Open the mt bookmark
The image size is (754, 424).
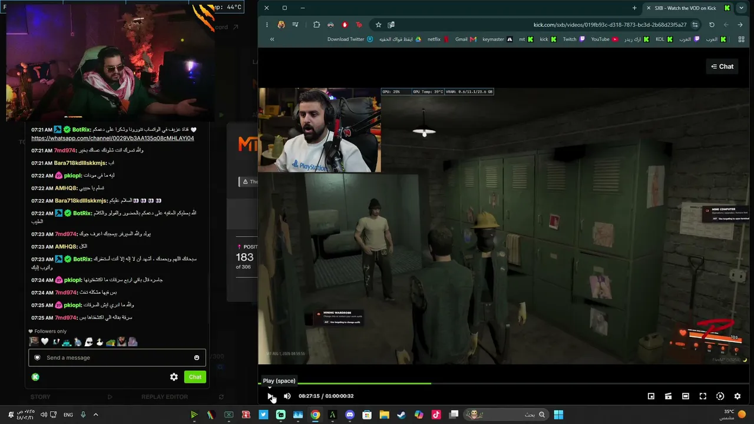525,39
